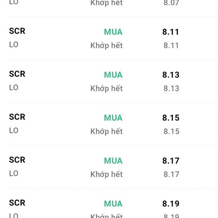Viewport: 218px width, 218px height.
Task: Click the MUA label in the 8.11 order
Action: (x=113, y=32)
